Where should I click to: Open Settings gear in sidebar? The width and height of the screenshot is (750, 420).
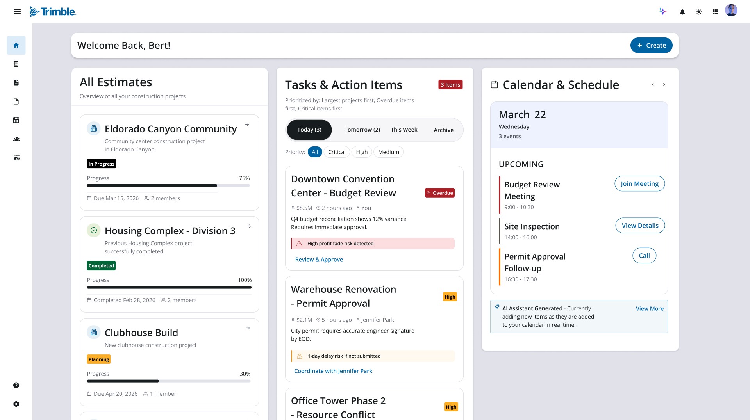pos(16,404)
